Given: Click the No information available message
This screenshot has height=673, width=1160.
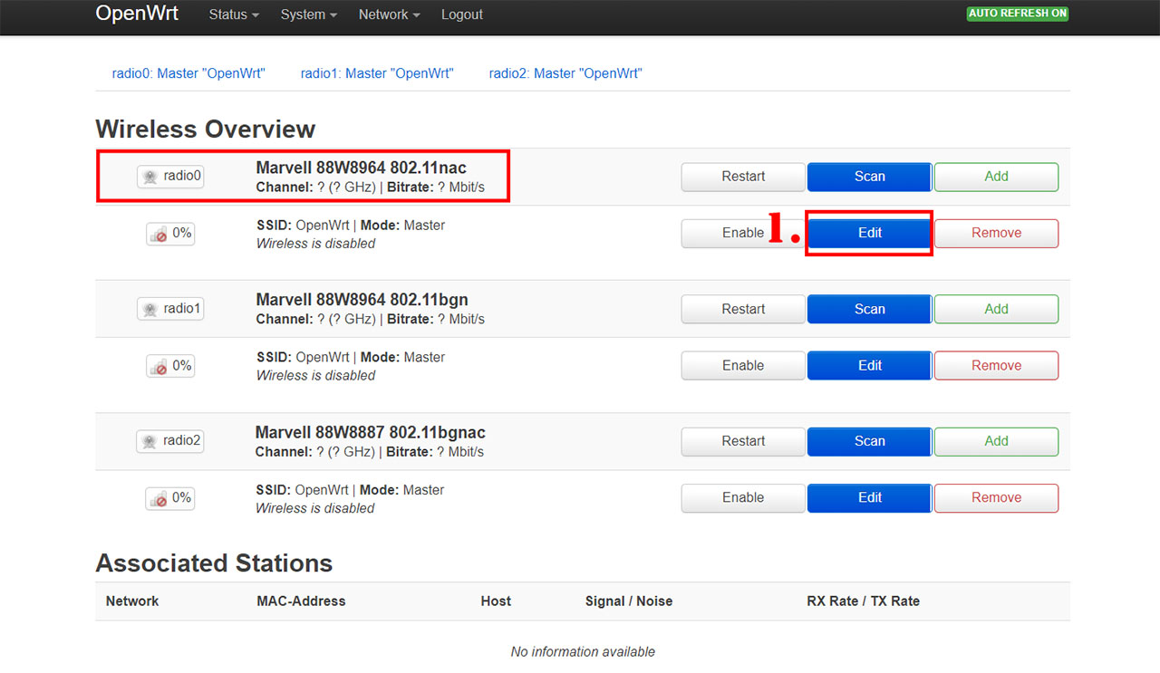Looking at the screenshot, I should click(x=583, y=651).
